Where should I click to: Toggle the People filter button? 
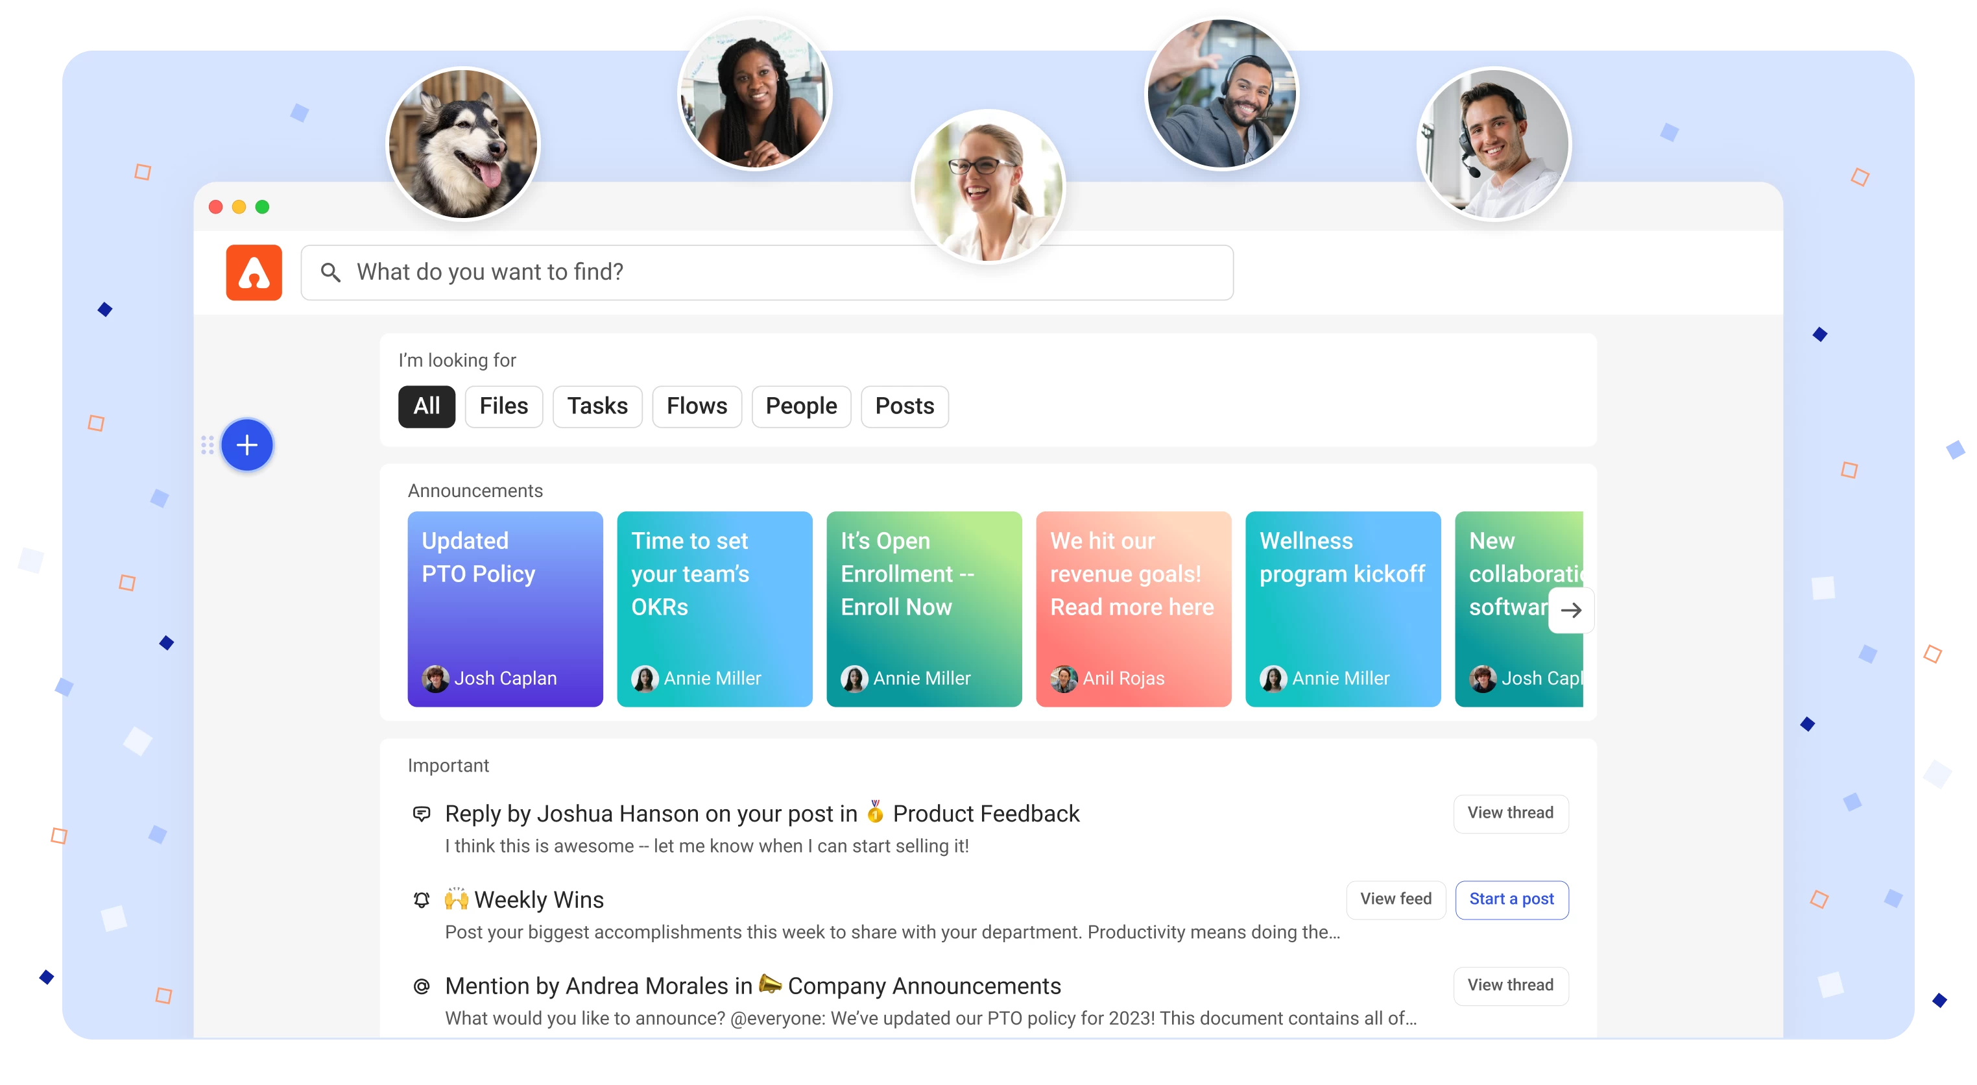click(x=801, y=406)
